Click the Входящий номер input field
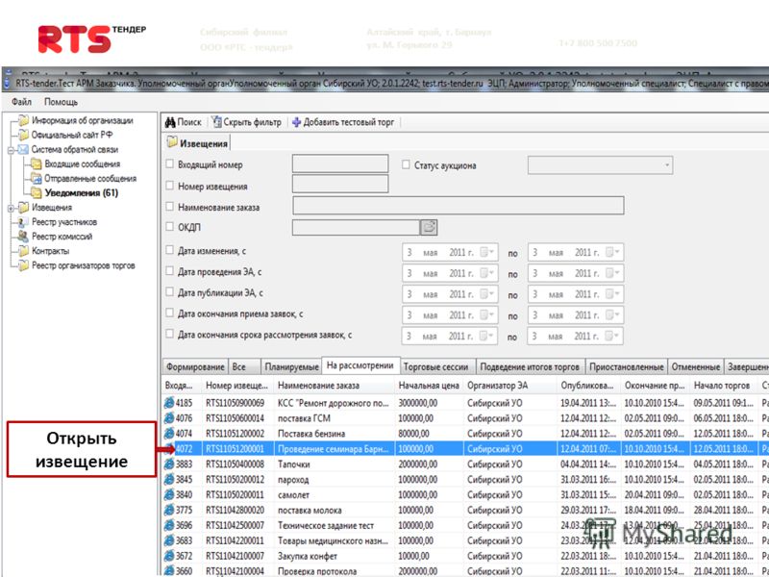This screenshot has width=769, height=577. click(340, 163)
